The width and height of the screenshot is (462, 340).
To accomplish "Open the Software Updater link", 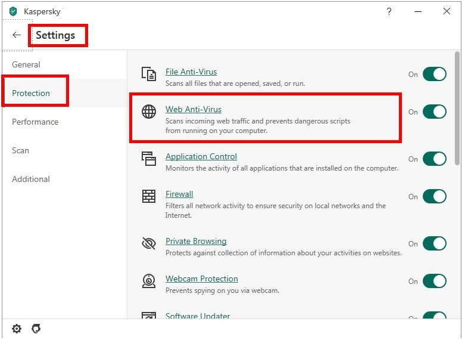I will (x=198, y=316).
